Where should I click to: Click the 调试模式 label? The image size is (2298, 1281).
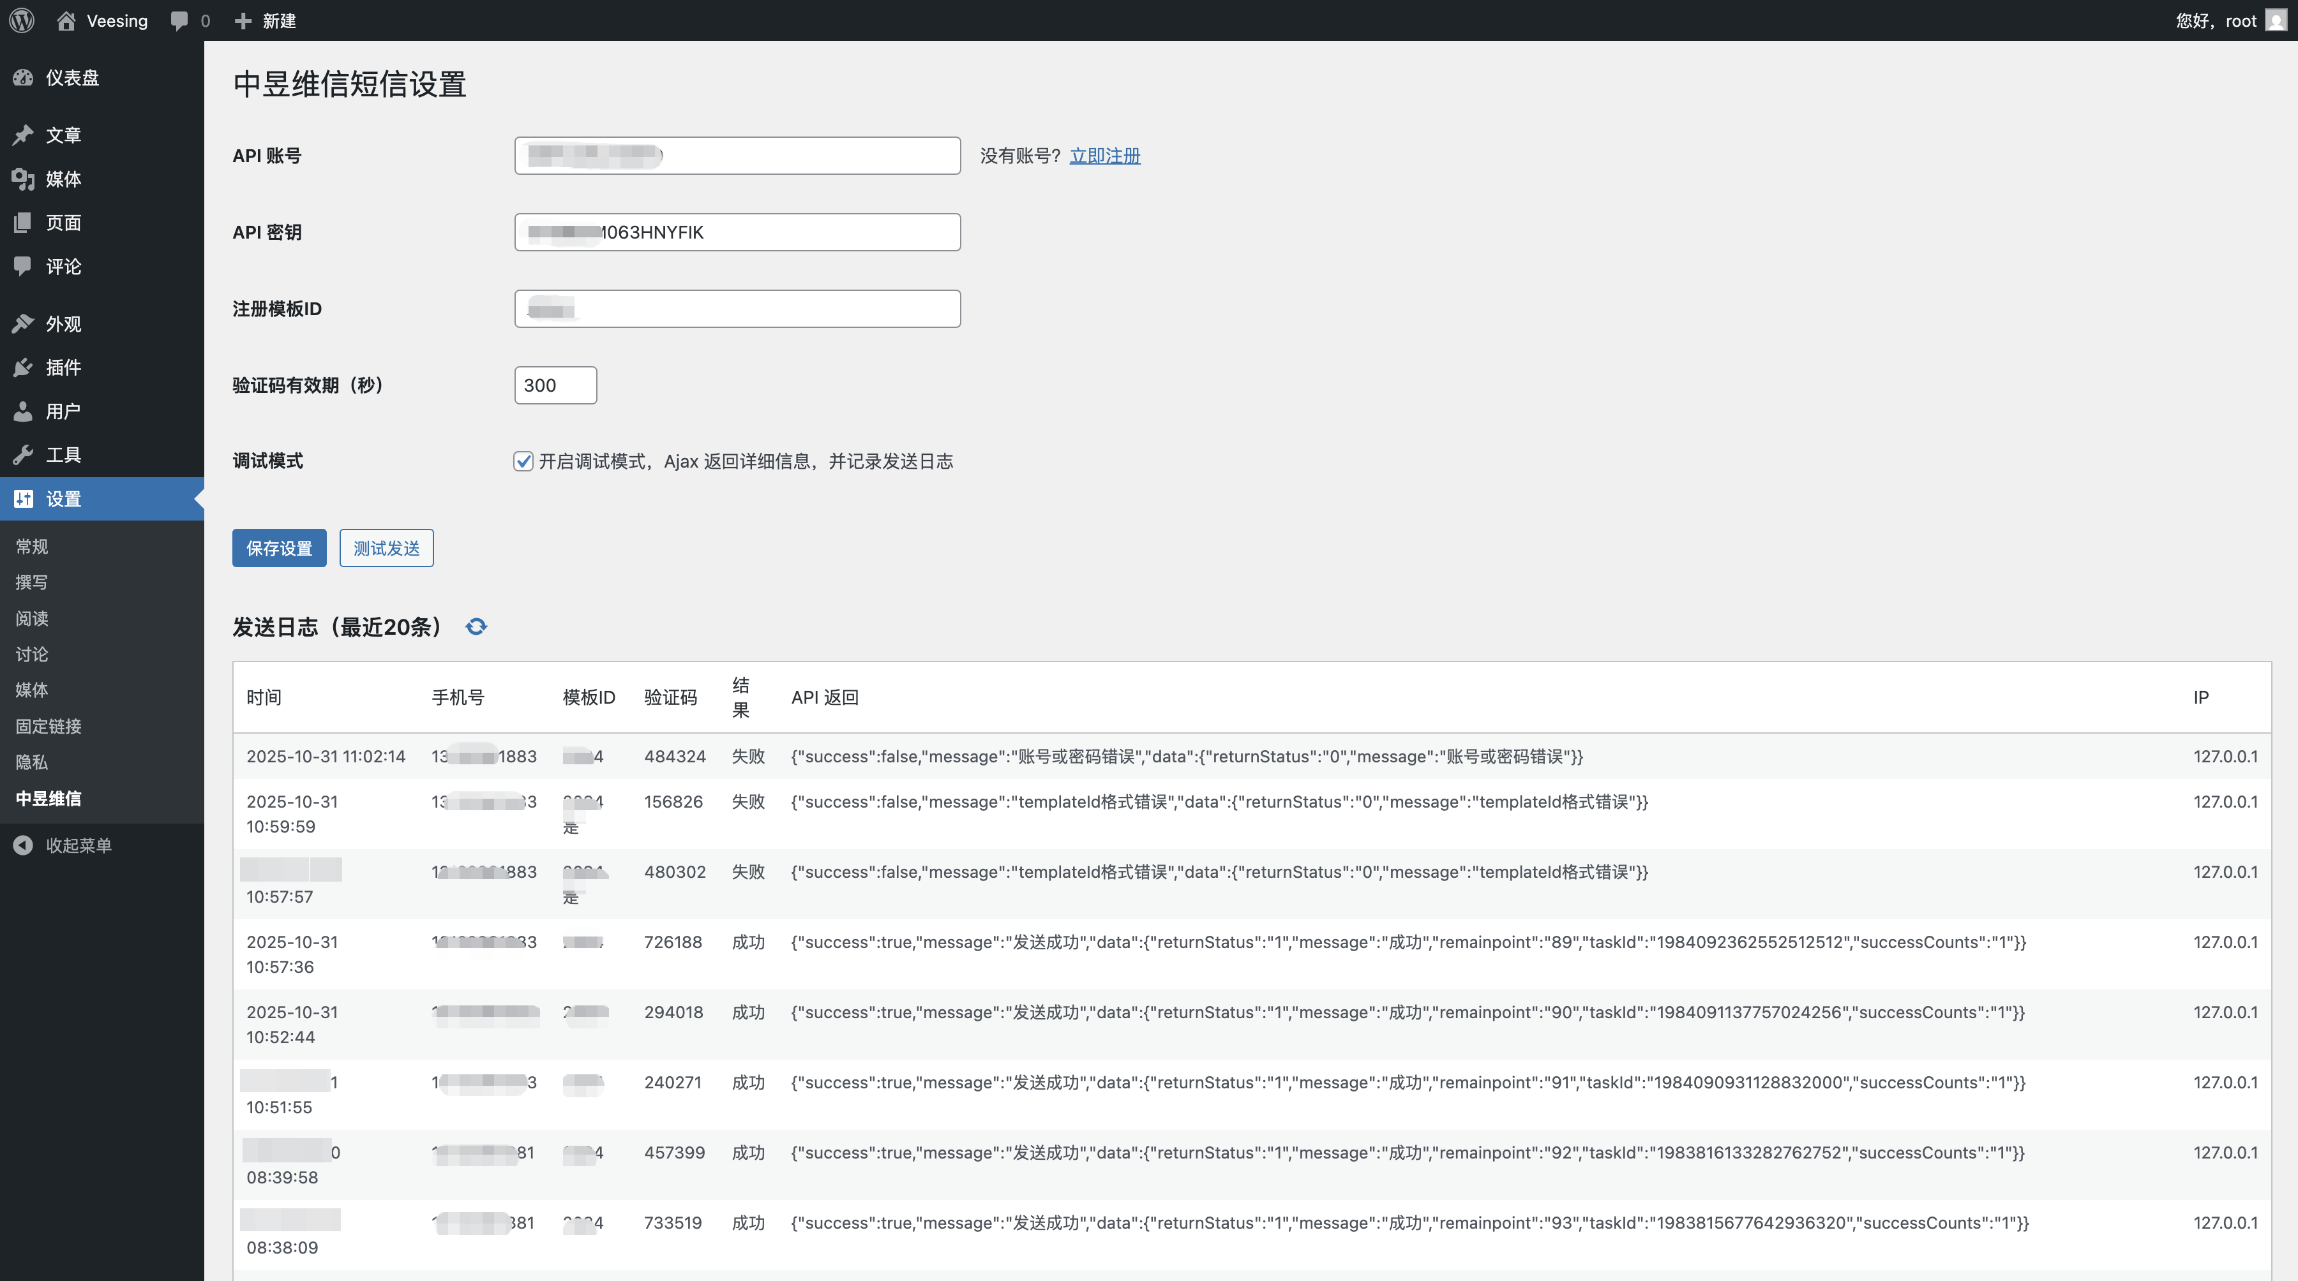pos(267,461)
